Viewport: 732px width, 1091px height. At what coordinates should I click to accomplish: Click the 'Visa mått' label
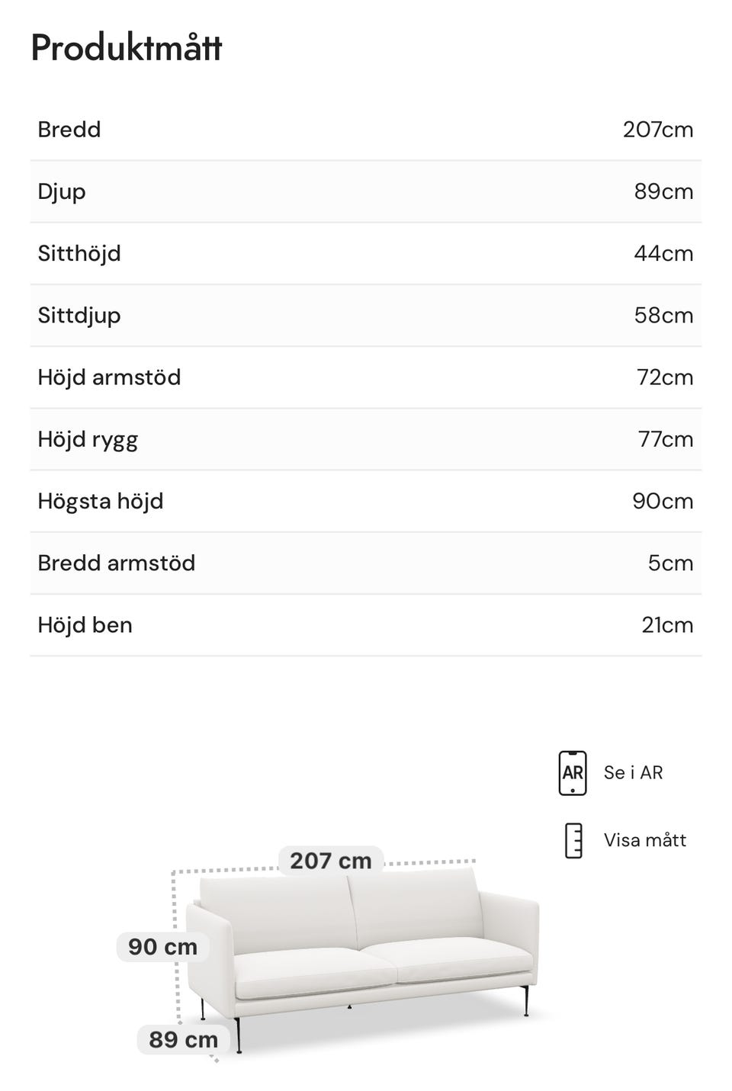pyautogui.click(x=644, y=840)
